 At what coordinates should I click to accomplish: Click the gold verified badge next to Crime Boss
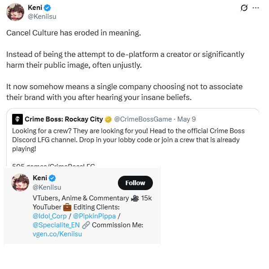point(108,119)
